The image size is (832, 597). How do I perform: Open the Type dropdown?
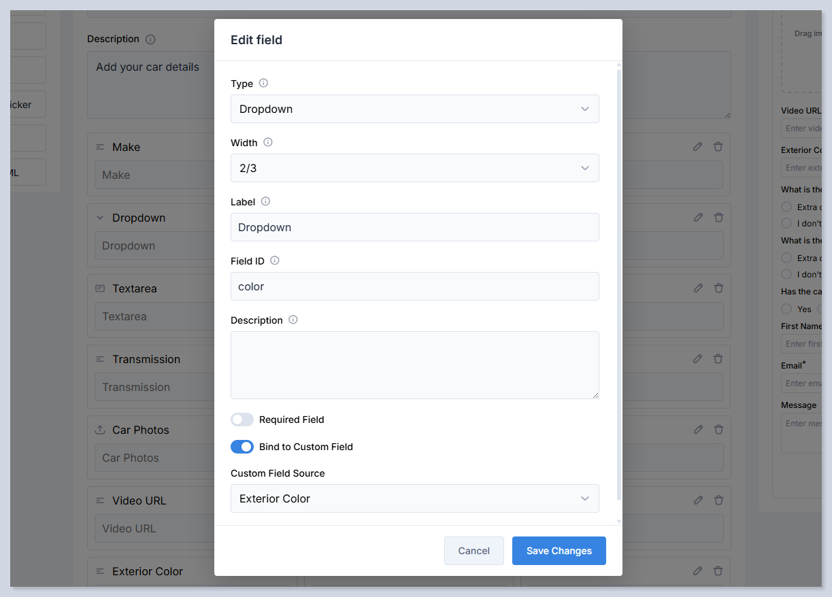tap(414, 109)
